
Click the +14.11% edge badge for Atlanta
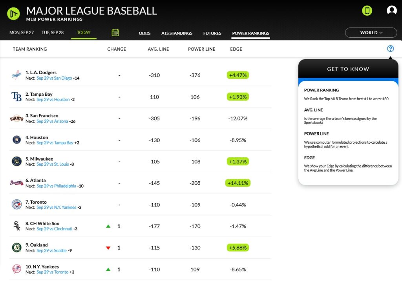238,183
